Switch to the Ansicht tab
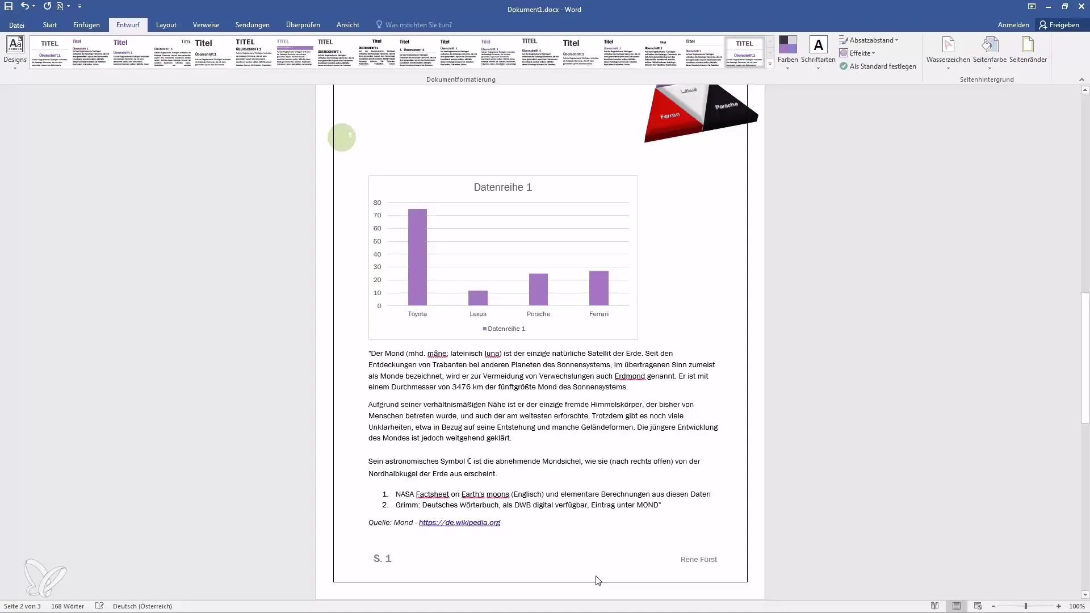 click(x=348, y=25)
